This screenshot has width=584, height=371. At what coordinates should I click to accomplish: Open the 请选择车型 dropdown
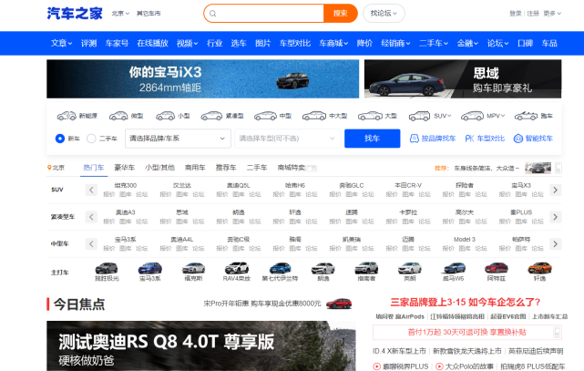pos(288,139)
